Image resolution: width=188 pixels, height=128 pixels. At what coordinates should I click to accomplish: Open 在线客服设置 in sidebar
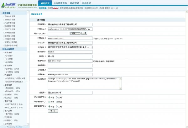tap(10, 26)
